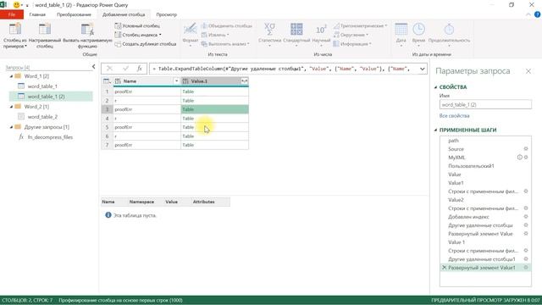Edit the query name field
Screen dimensions: 542x305
point(485,104)
